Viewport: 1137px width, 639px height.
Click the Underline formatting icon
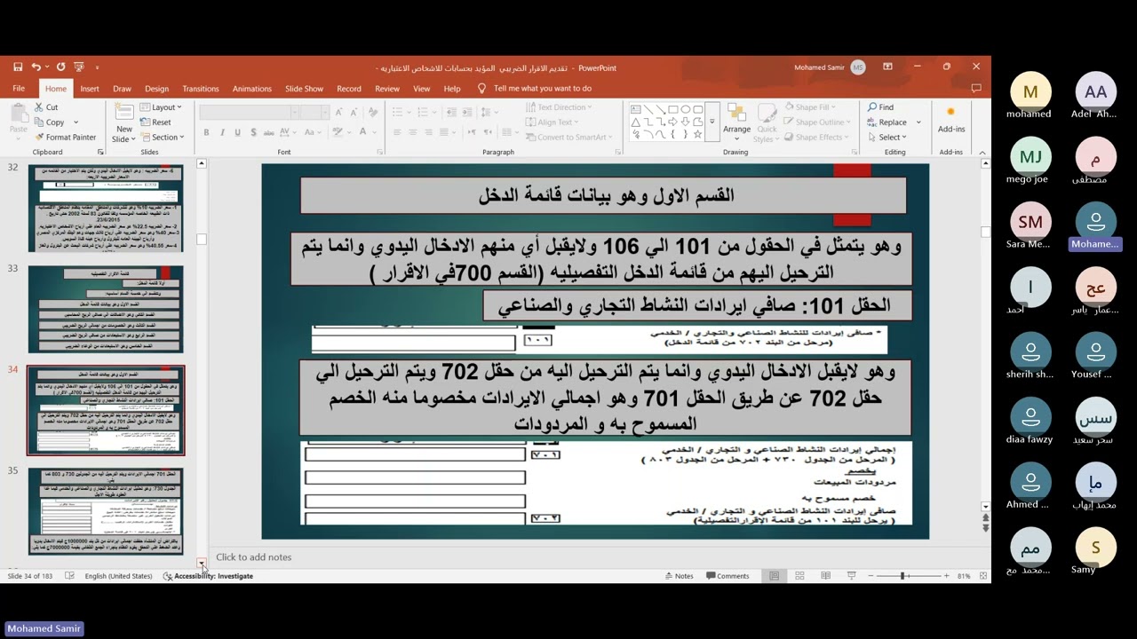coord(237,133)
